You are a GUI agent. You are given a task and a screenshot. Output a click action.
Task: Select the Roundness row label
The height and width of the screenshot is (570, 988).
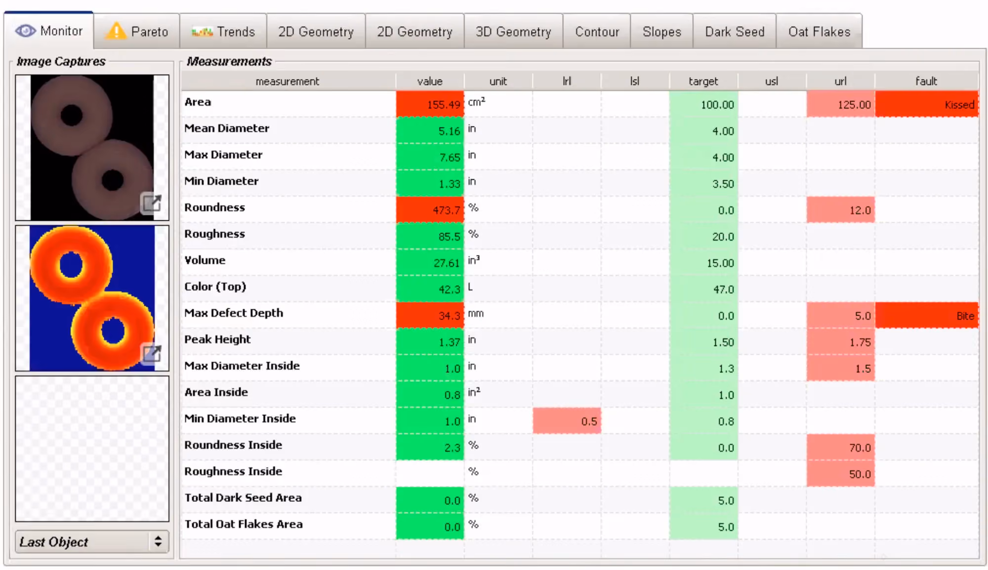click(214, 207)
